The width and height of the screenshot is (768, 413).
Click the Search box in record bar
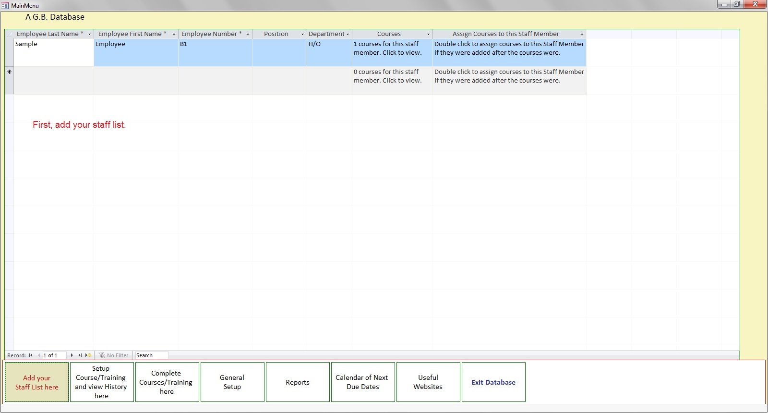click(x=151, y=355)
